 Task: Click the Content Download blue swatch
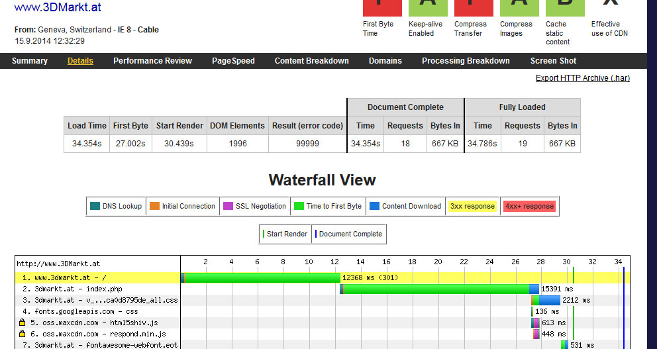(x=375, y=206)
